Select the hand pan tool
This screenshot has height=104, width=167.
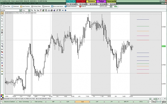(x=2, y=16)
